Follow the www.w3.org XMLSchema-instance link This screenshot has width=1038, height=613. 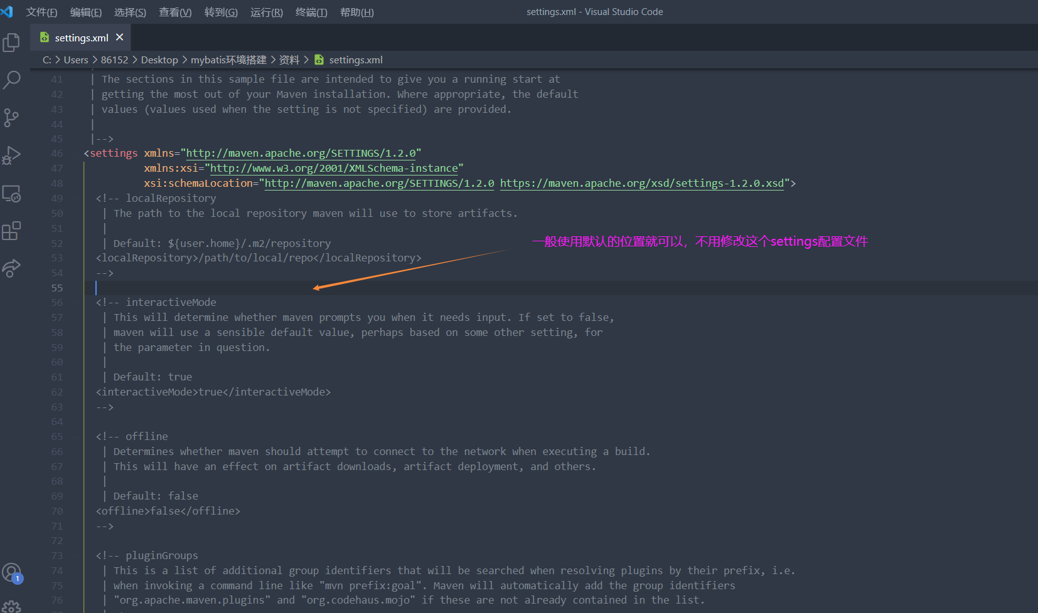click(x=334, y=168)
